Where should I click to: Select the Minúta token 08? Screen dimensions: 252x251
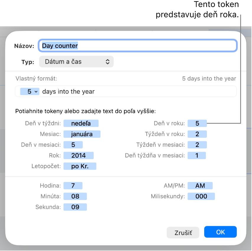point(75,196)
